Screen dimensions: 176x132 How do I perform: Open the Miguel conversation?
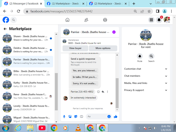point(27,119)
